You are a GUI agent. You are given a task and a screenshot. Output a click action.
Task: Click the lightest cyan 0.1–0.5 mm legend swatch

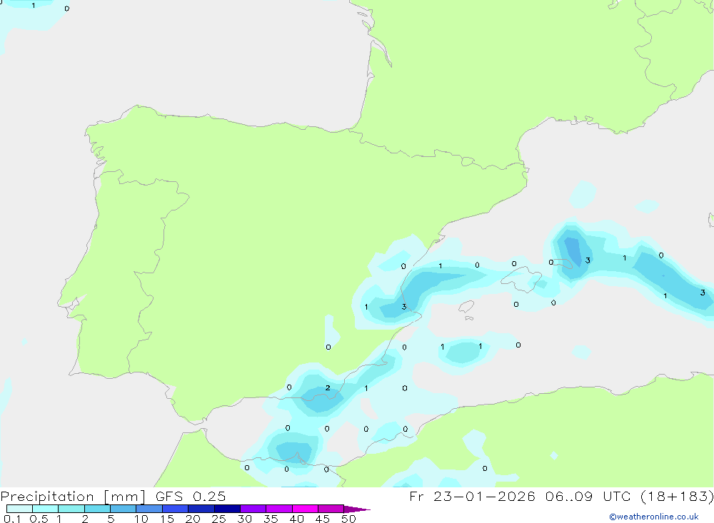coord(19,509)
